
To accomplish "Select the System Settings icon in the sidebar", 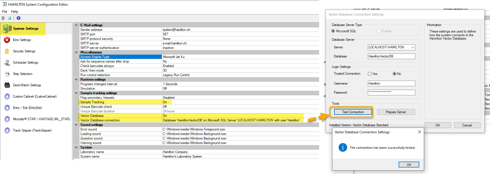I will click(7, 29).
